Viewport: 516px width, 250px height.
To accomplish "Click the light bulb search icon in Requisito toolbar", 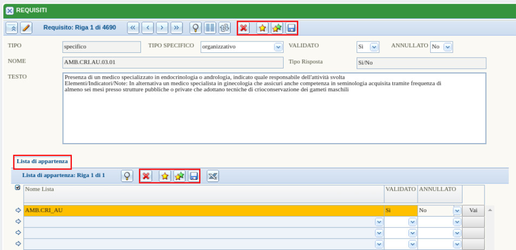I will 196,28.
